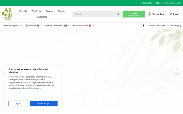Image resolution: width=183 pixels, height=114 pixels.
Task: Open the Adatvédelmi nyilatkozat link
Action: click(x=31, y=88)
